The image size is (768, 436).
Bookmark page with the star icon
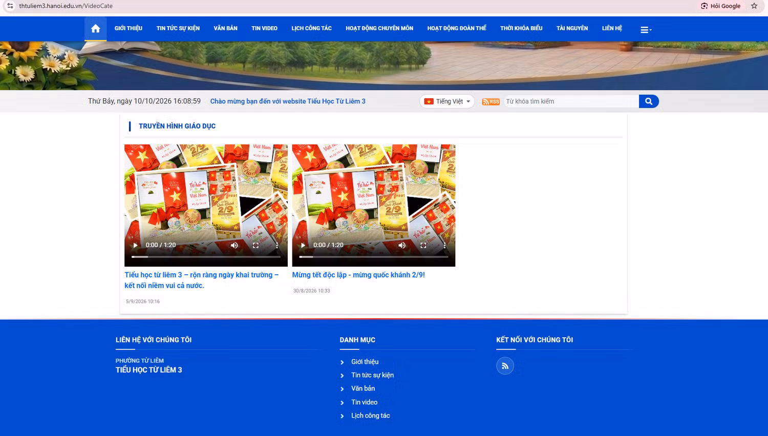tap(754, 6)
